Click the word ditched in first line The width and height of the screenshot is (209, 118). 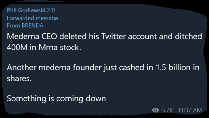pyautogui.click(x=188, y=36)
